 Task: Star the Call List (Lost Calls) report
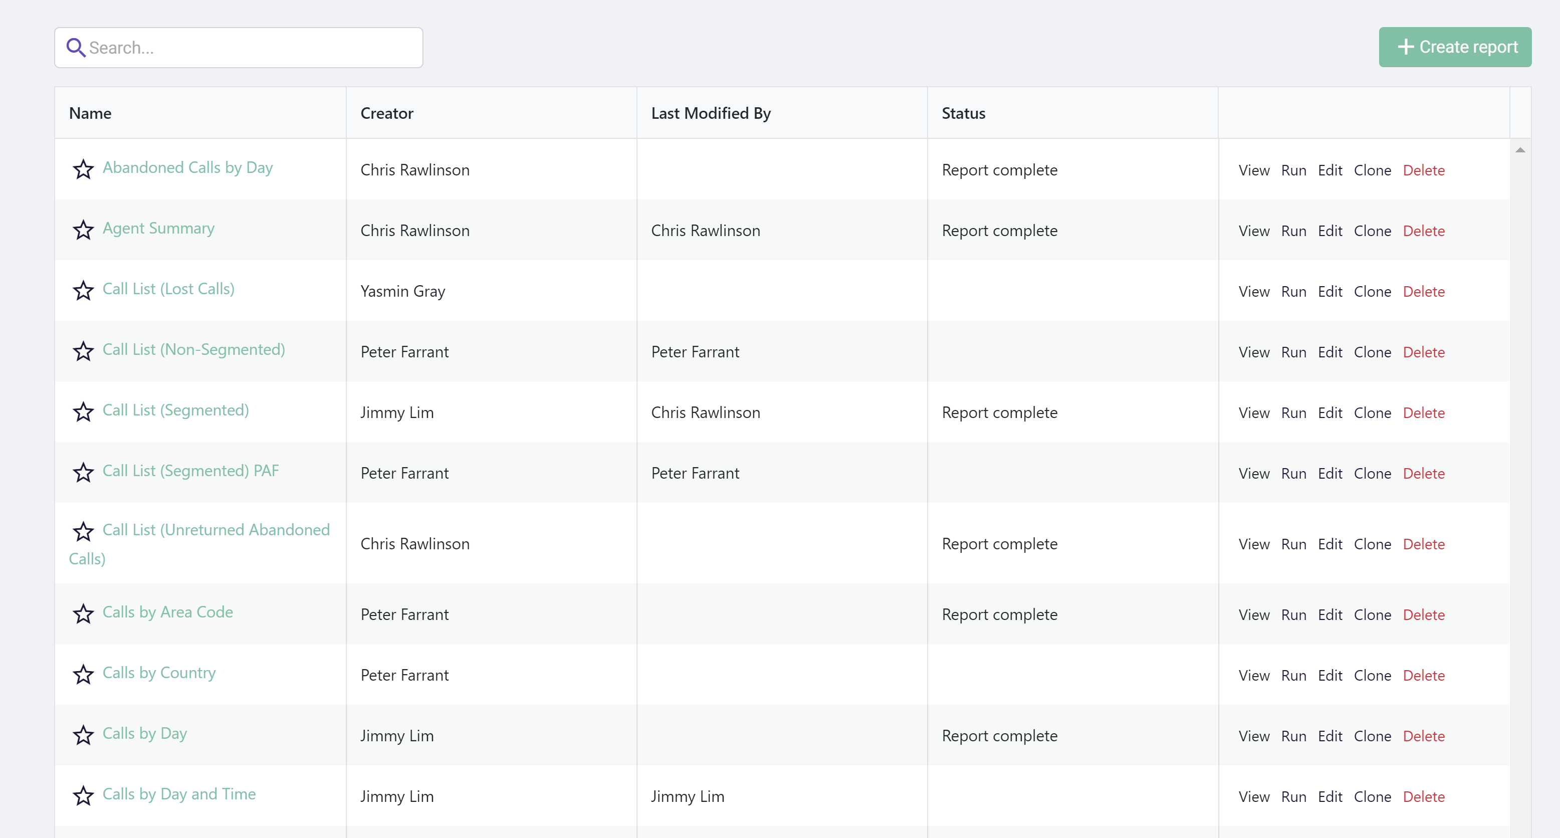[x=83, y=291]
